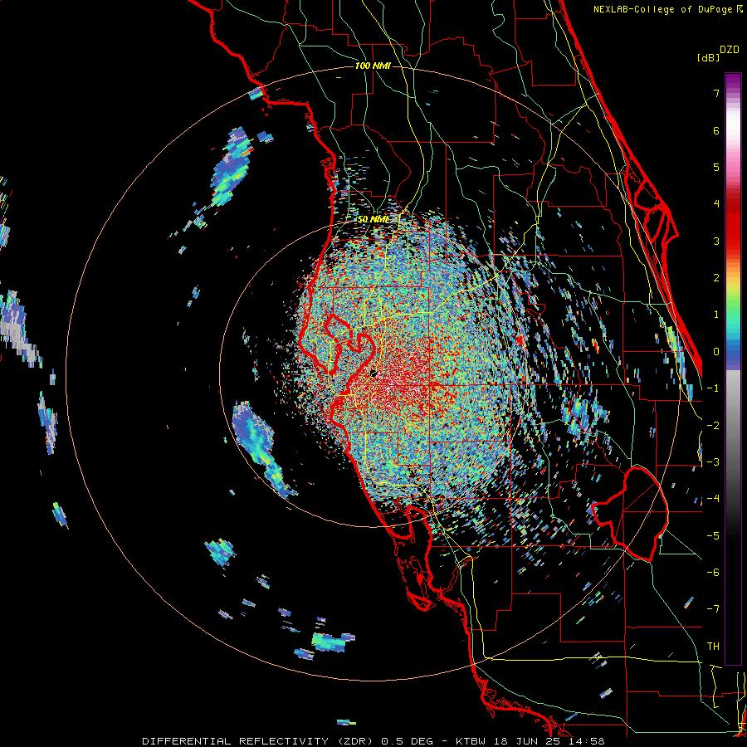This screenshot has width=747, height=747.
Task: Select the 6 dB scale label
Action: click(716, 130)
